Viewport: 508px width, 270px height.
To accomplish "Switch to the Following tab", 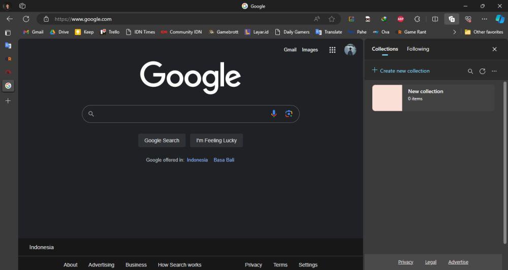I will [418, 49].
